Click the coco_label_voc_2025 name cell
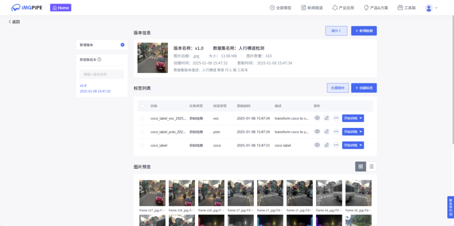This screenshot has height=226, width=454. 168,118
